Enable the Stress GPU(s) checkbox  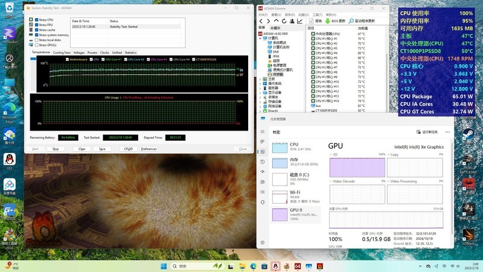[36, 45]
